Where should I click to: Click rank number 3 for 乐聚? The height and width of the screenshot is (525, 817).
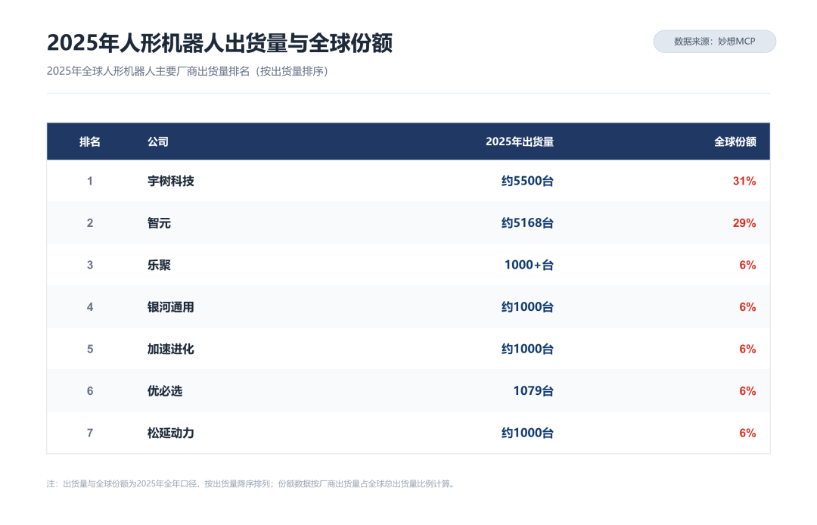tap(89, 265)
